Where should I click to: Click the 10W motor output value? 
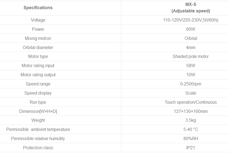191,75
